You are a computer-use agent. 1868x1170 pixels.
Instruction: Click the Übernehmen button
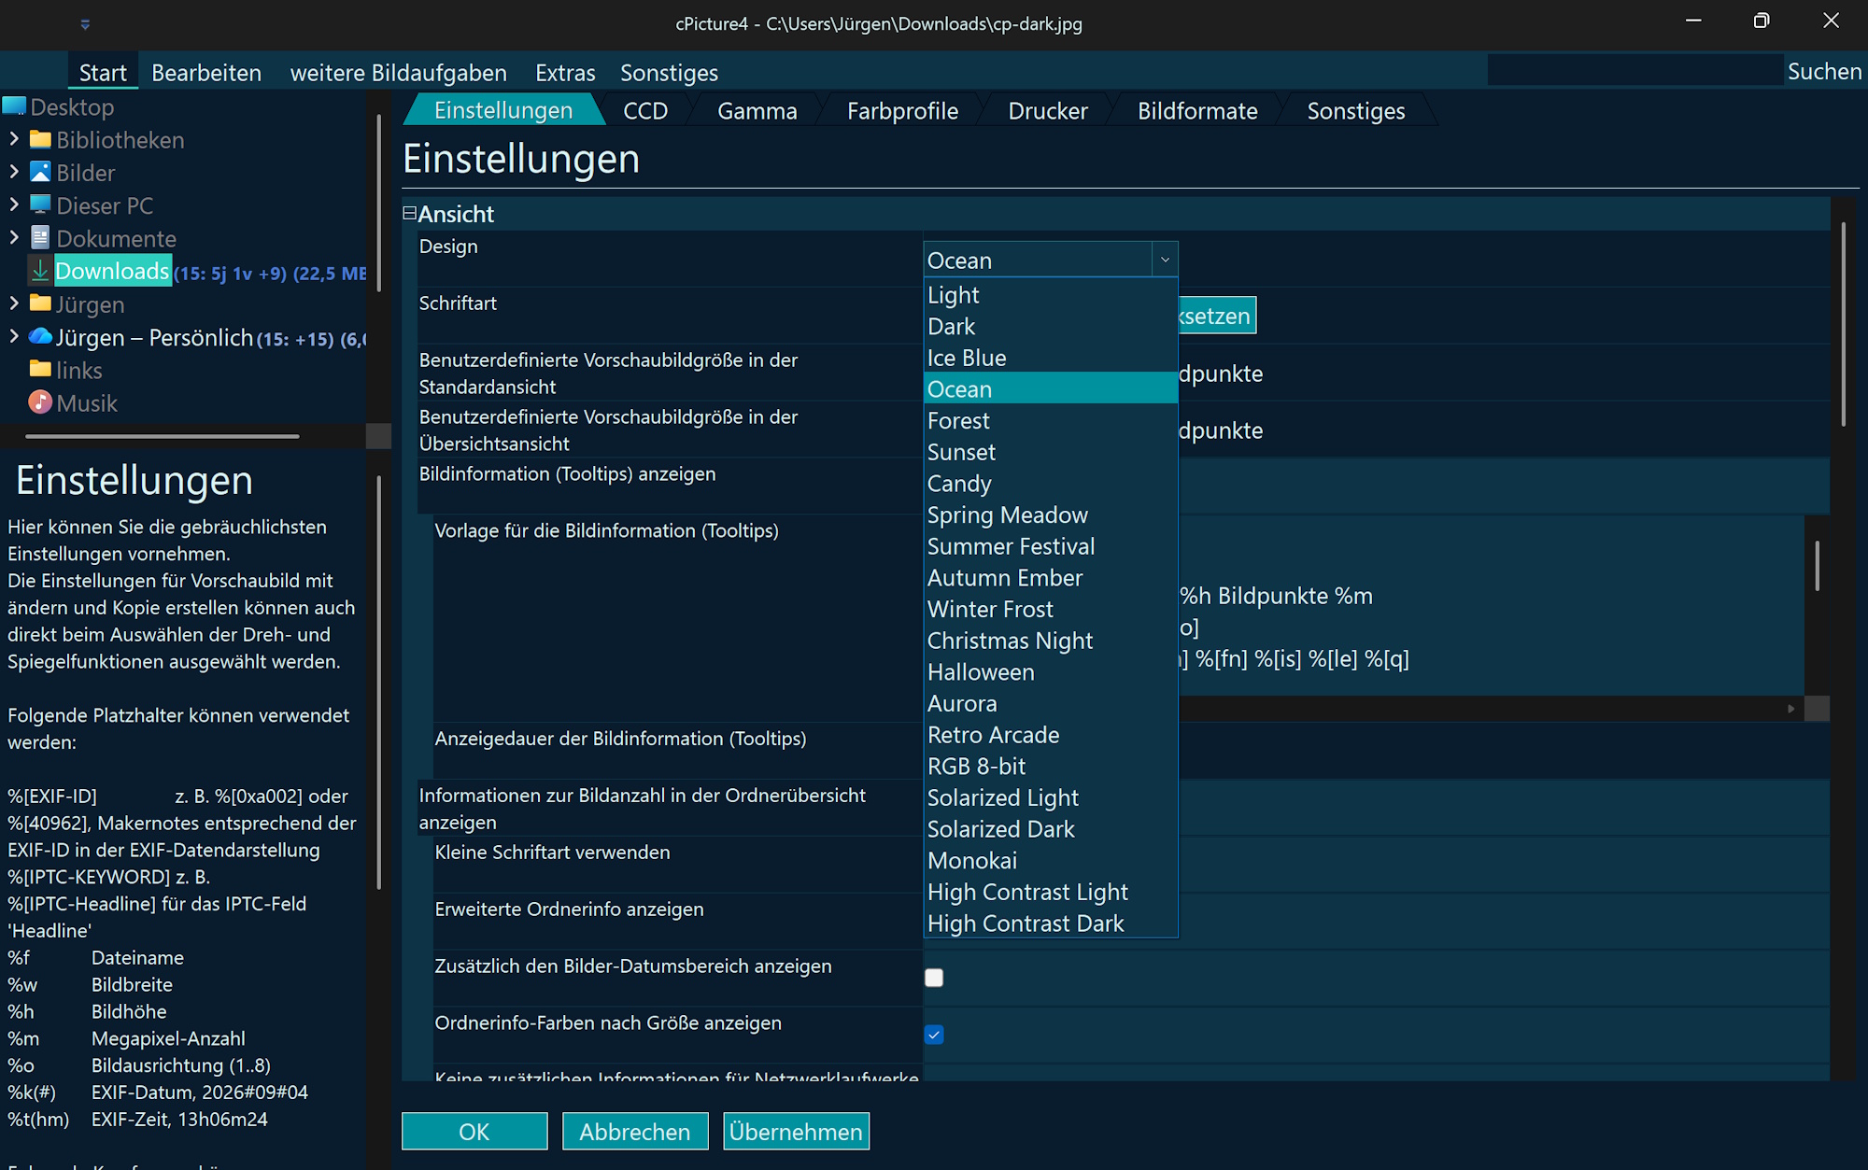coord(796,1131)
